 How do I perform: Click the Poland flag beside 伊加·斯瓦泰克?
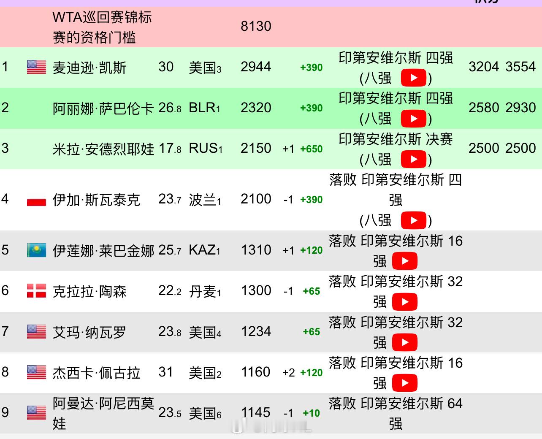(x=36, y=200)
